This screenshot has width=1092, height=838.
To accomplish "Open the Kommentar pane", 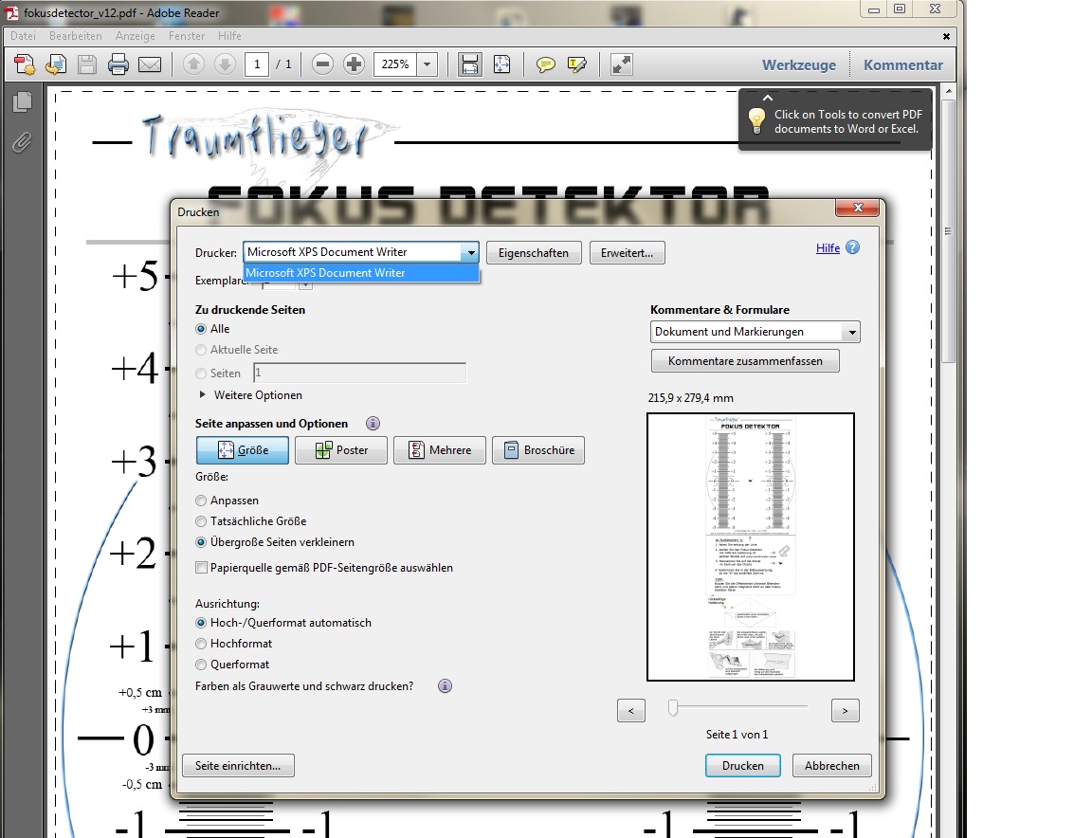I will coord(903,64).
